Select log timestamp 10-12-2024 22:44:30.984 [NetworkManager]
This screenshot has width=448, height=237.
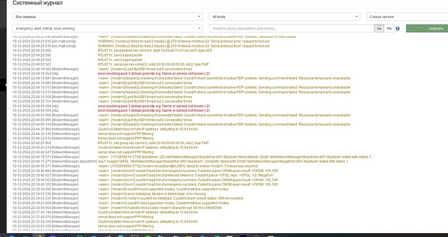(x=46, y=129)
